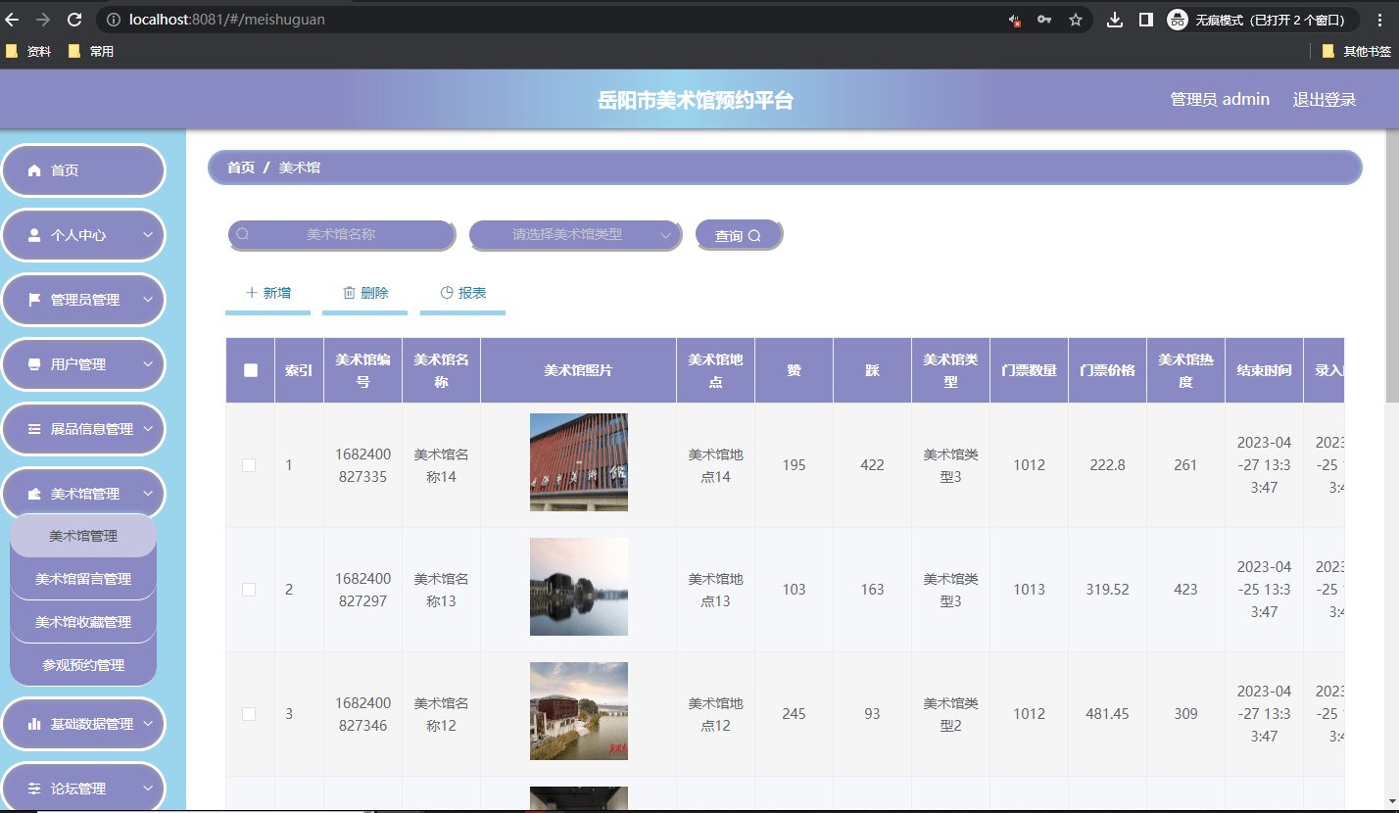Reload the page with the refresh icon

(x=74, y=20)
